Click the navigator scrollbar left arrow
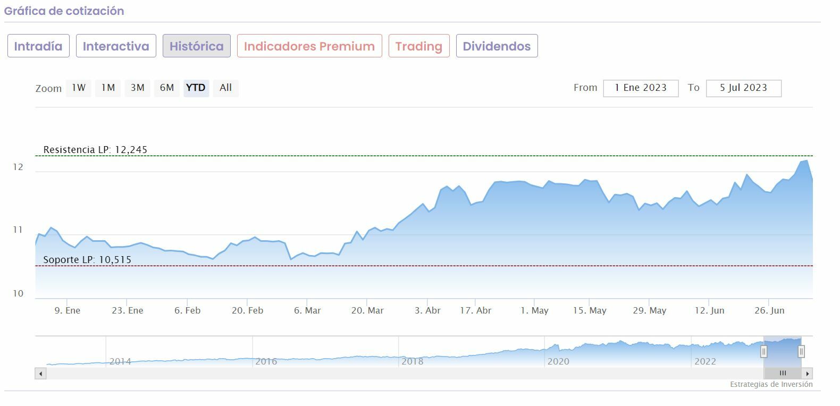Viewport: 840px width, 406px height. click(x=40, y=374)
